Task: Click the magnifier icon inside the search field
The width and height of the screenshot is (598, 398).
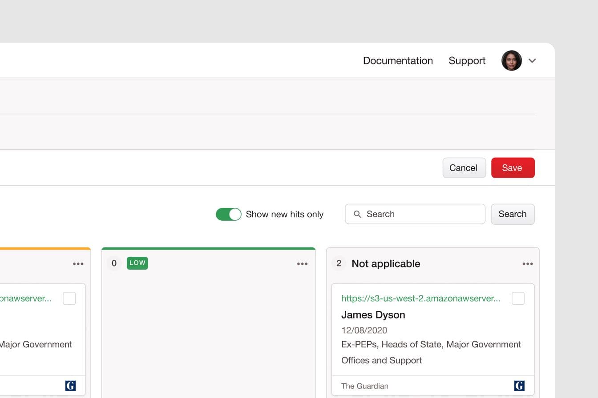Action: (357, 214)
